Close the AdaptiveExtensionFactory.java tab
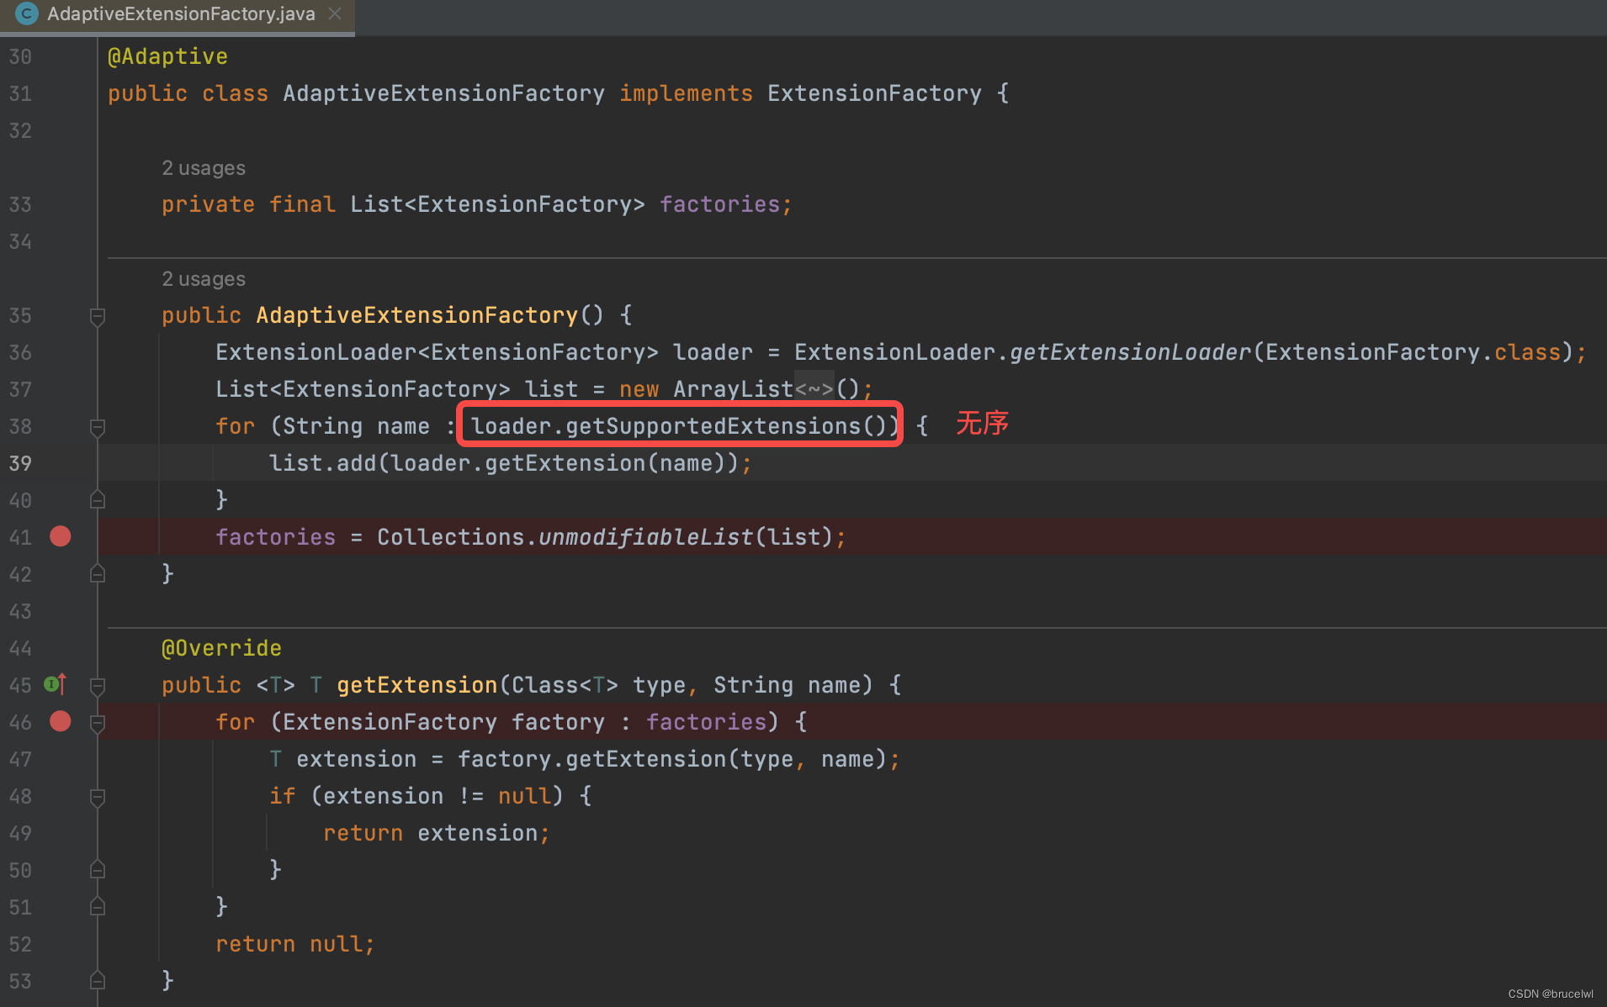The width and height of the screenshot is (1607, 1007). tap(335, 14)
